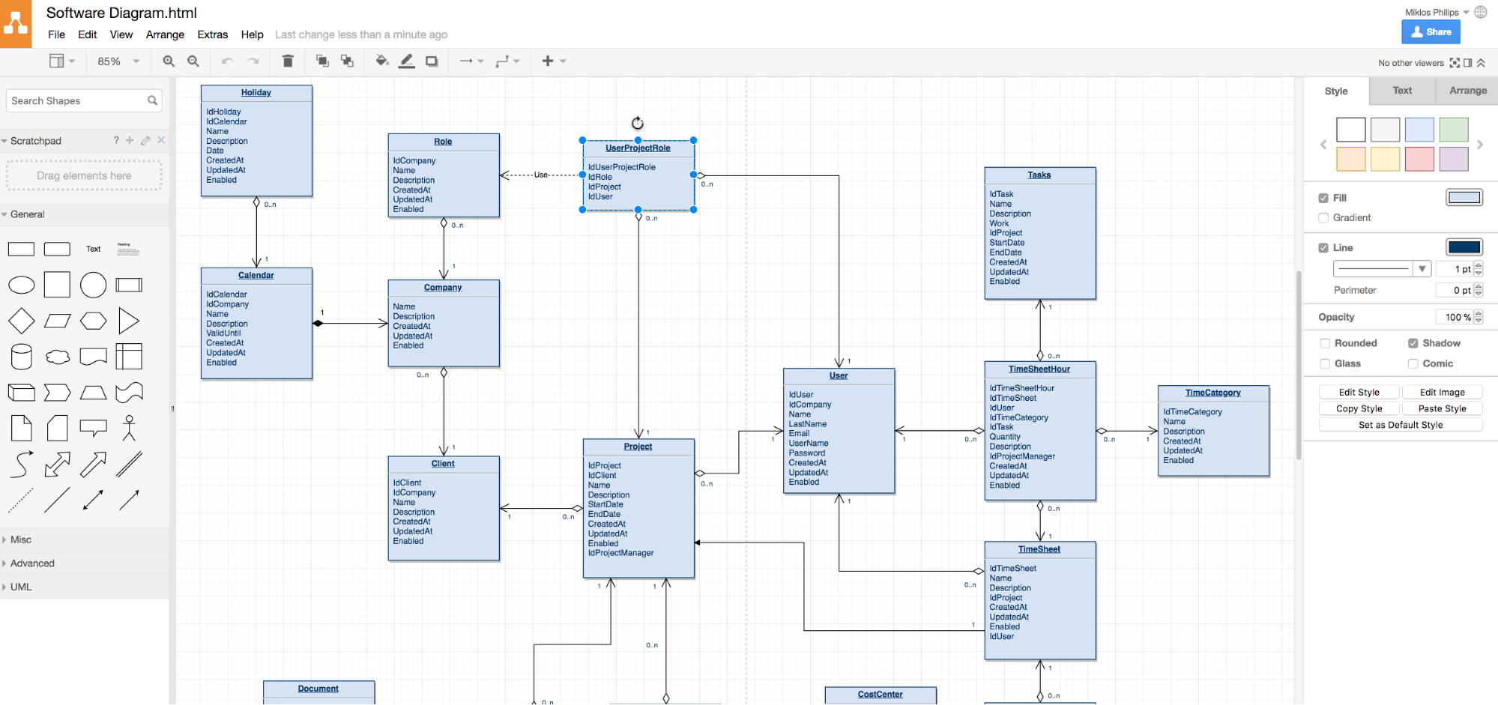1498x705 pixels.
Task: Click the rotate handle above UserProjectRole
Action: [x=638, y=124]
